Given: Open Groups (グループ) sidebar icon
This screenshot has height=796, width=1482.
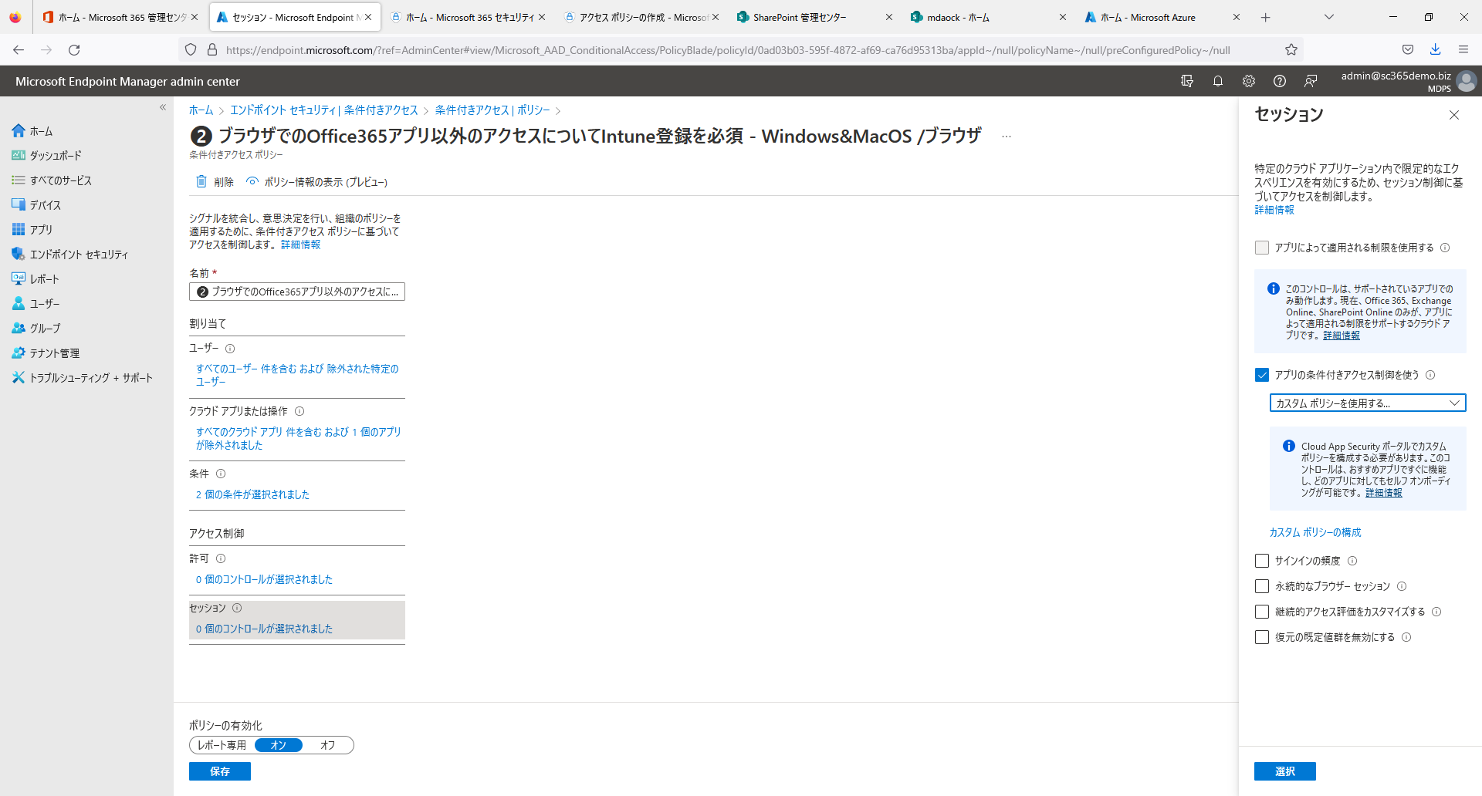Looking at the screenshot, I should pos(19,329).
